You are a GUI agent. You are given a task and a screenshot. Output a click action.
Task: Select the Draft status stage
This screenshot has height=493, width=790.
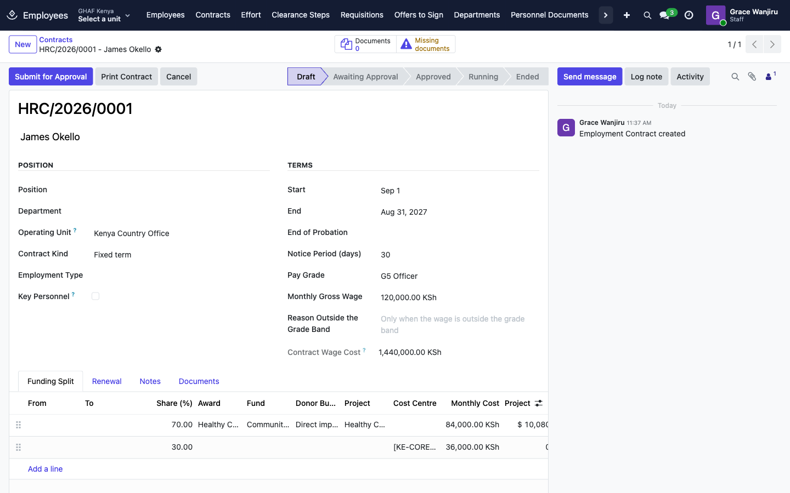(306, 77)
